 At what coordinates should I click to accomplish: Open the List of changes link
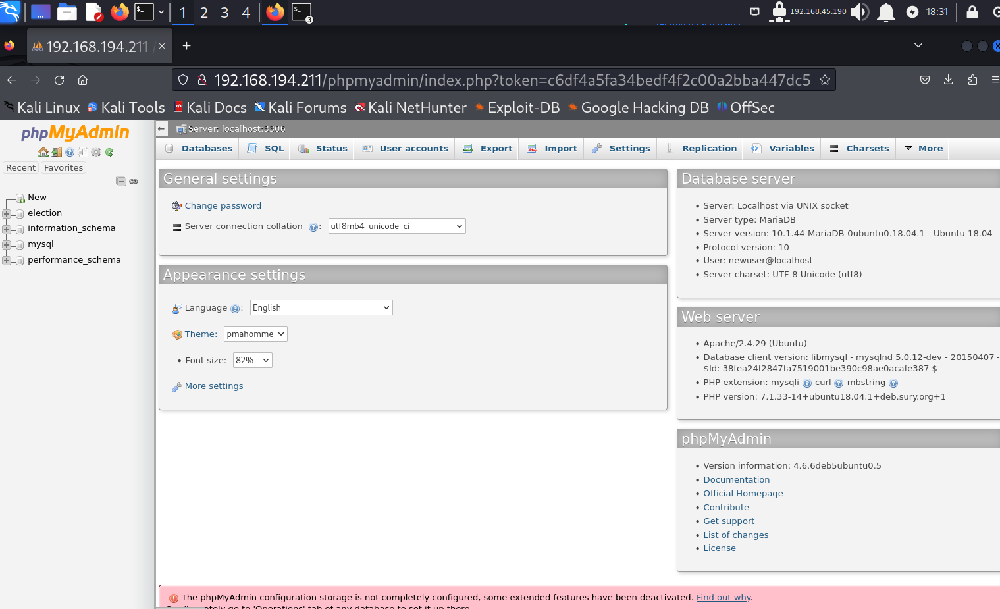[736, 535]
